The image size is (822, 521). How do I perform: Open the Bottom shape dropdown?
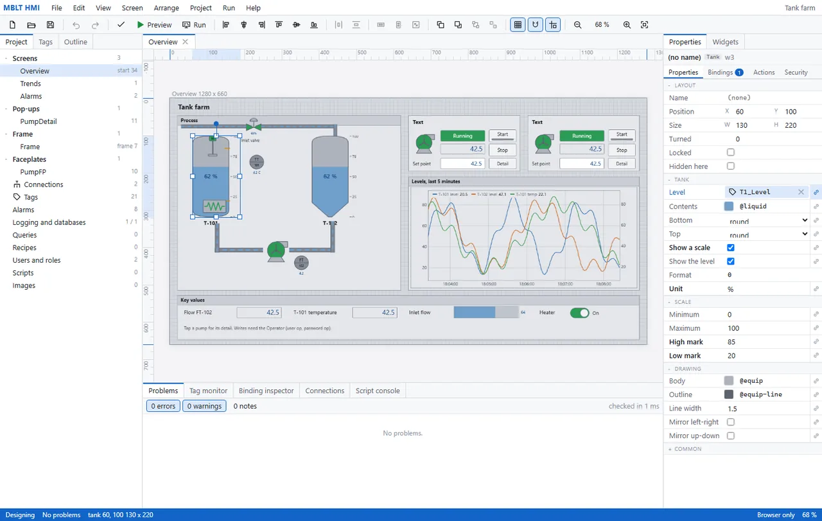pos(767,220)
